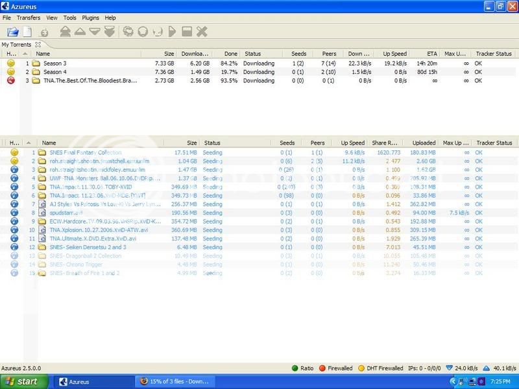The width and height of the screenshot is (519, 389).
Task: Click the red Firewalled status icon
Action: point(322,368)
